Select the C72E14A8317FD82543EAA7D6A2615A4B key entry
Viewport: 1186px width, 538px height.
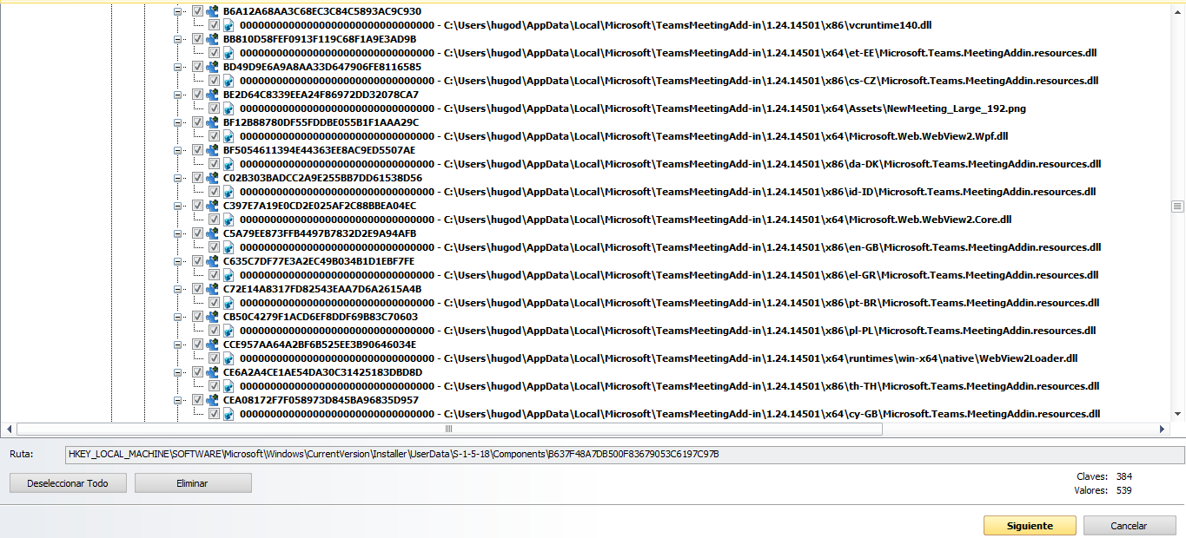321,289
